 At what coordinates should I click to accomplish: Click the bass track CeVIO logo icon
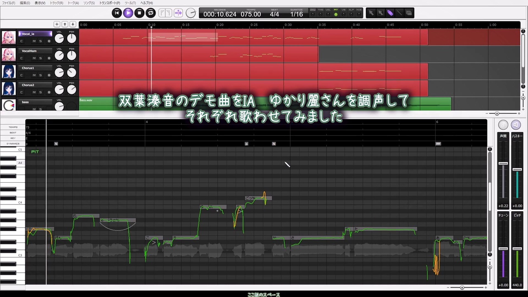point(9,105)
